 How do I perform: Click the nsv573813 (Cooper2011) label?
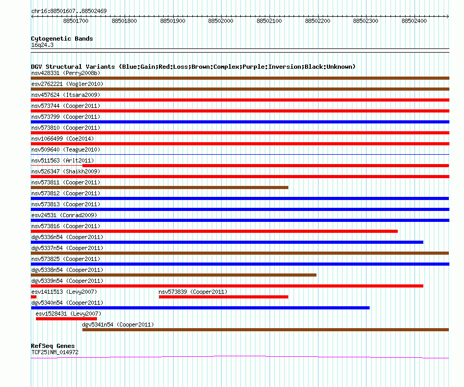(x=66, y=204)
